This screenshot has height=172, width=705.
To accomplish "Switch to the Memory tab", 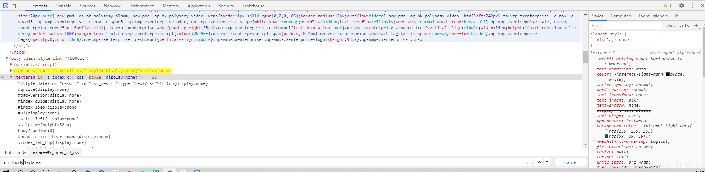I will (x=171, y=6).
